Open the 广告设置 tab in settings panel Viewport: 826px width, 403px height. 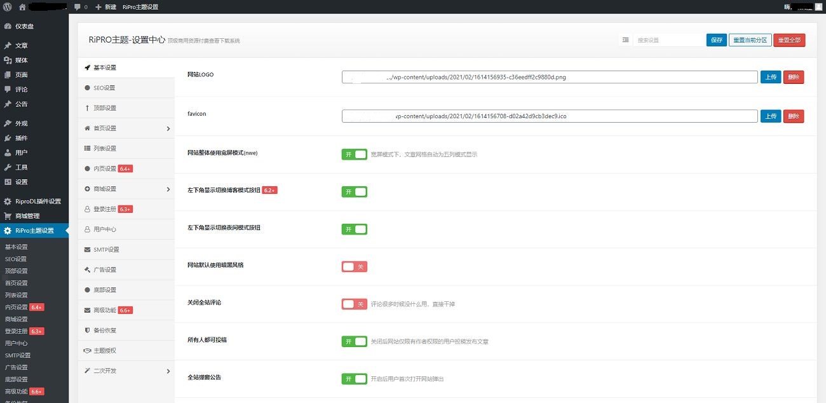click(x=126, y=270)
